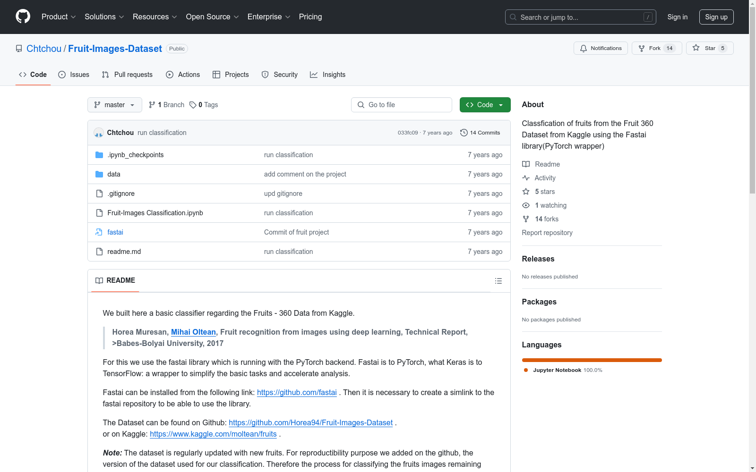Click the Chtchou avatar in commit row

click(x=99, y=133)
